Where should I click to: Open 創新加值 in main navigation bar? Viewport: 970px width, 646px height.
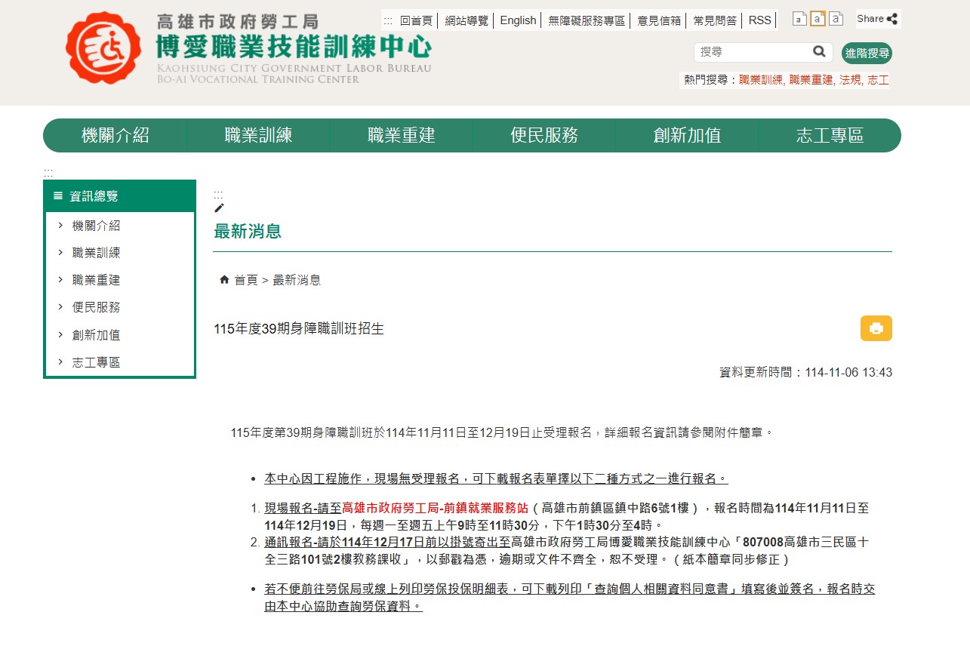click(x=687, y=136)
